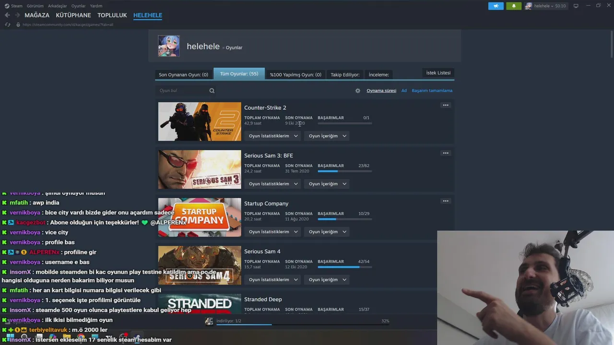Go forward with the right arrow
The width and height of the screenshot is (614, 345).
click(x=17, y=15)
